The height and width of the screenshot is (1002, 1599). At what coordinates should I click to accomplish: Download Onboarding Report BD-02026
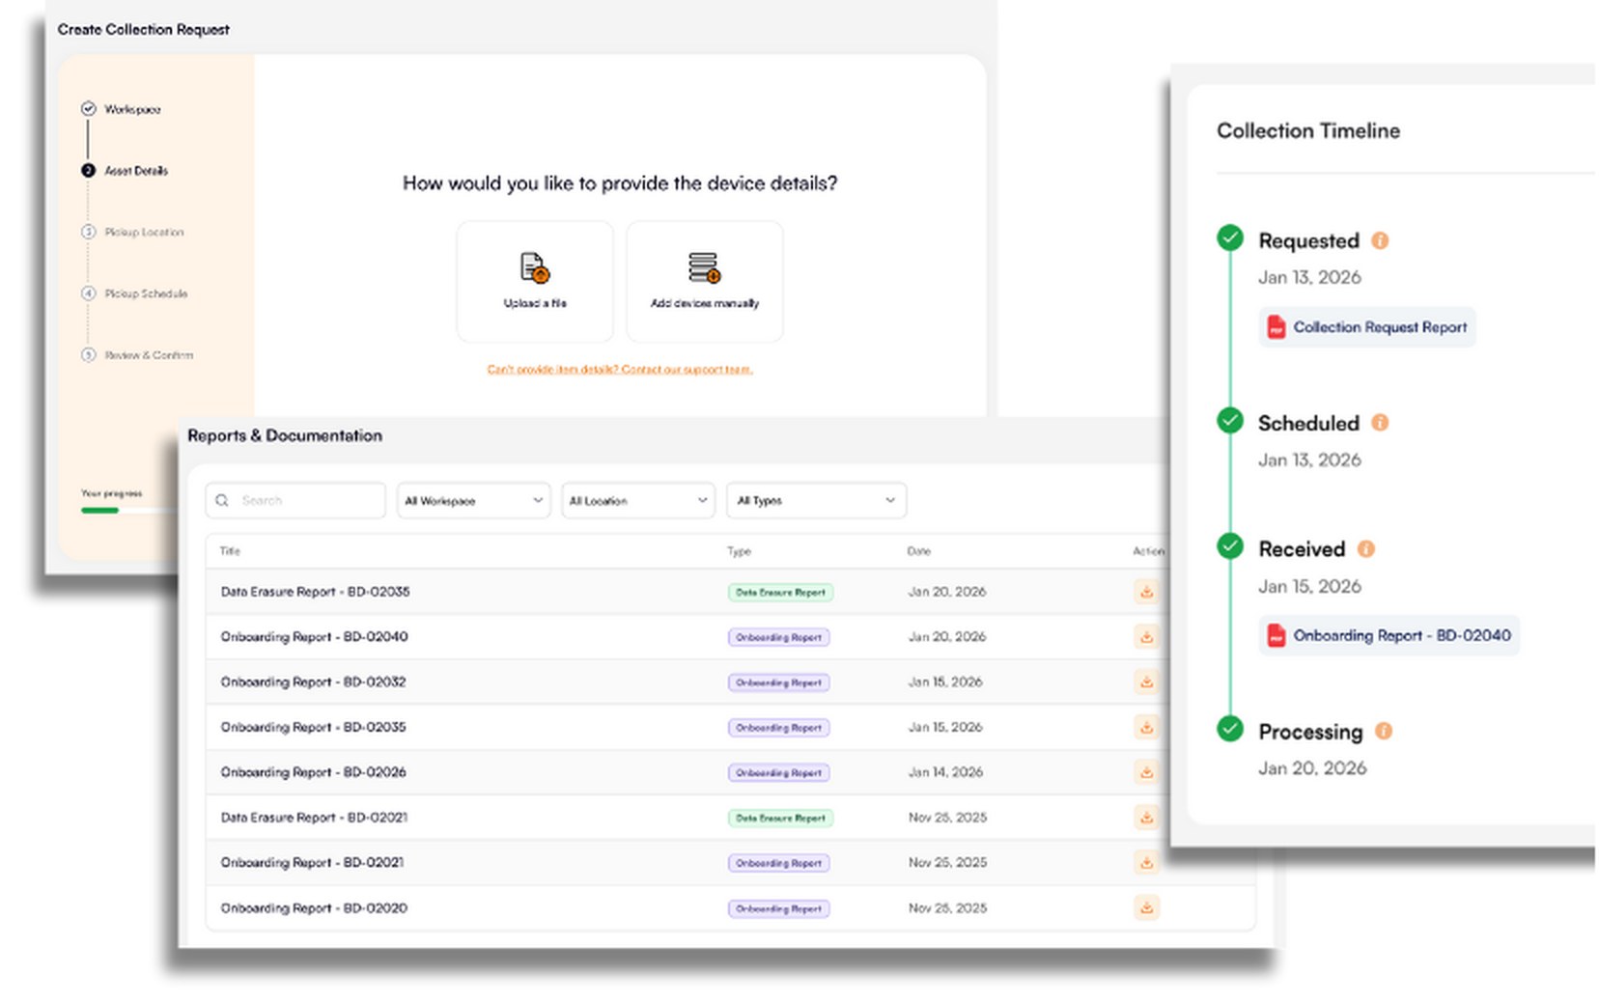(x=1146, y=772)
